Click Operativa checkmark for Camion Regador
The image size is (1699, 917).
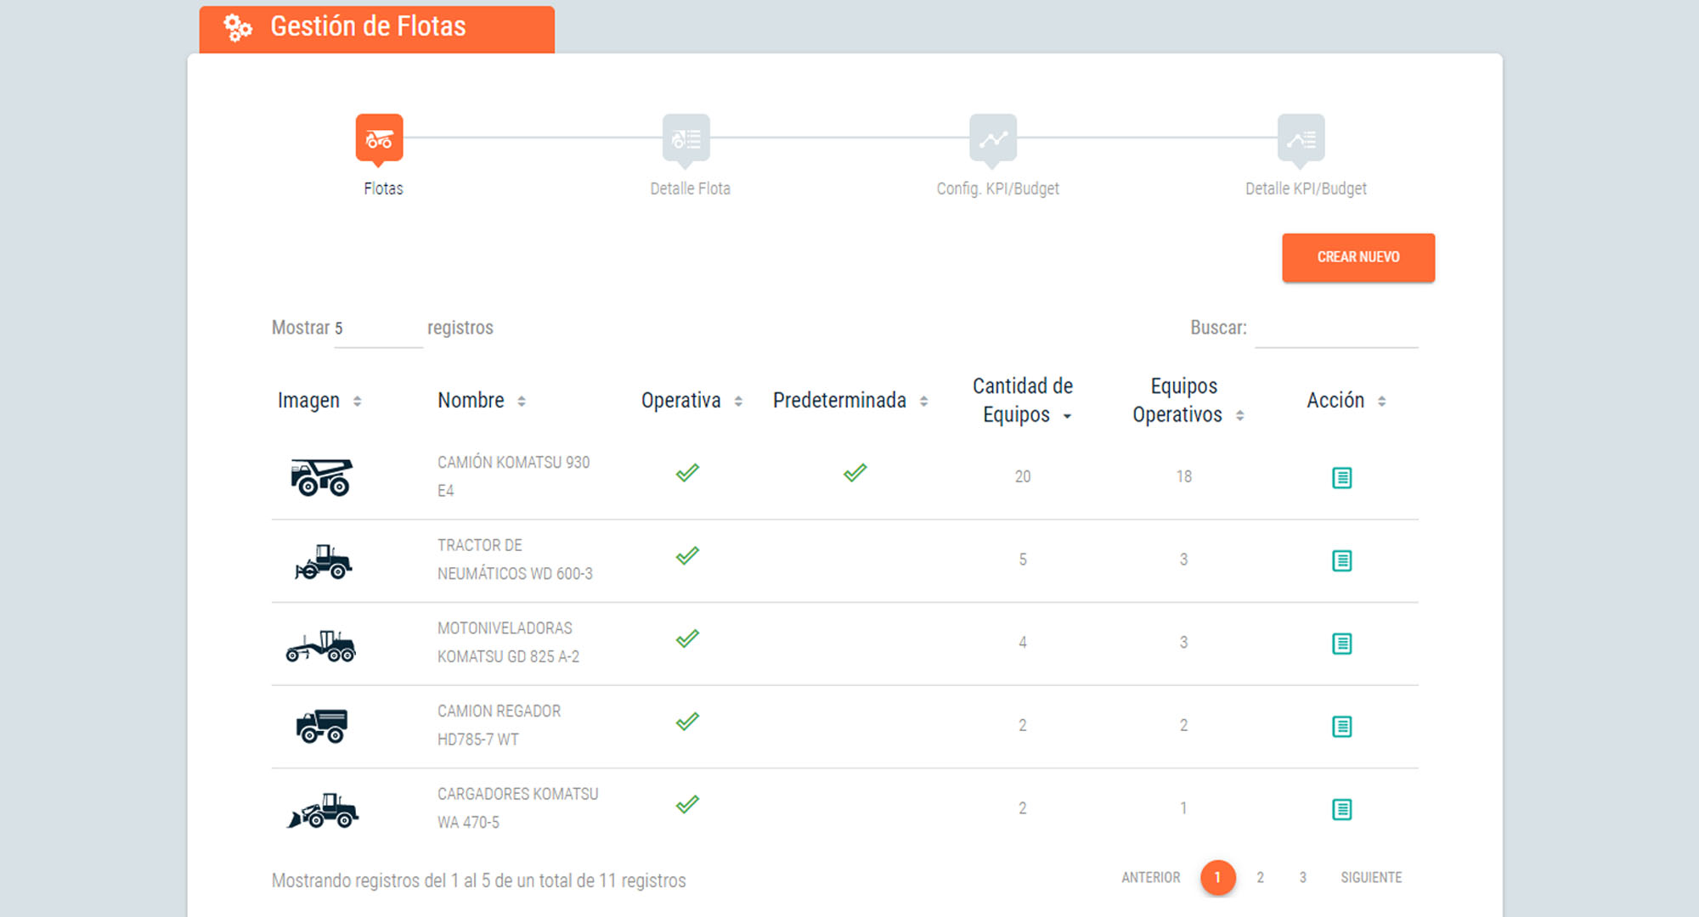click(687, 722)
